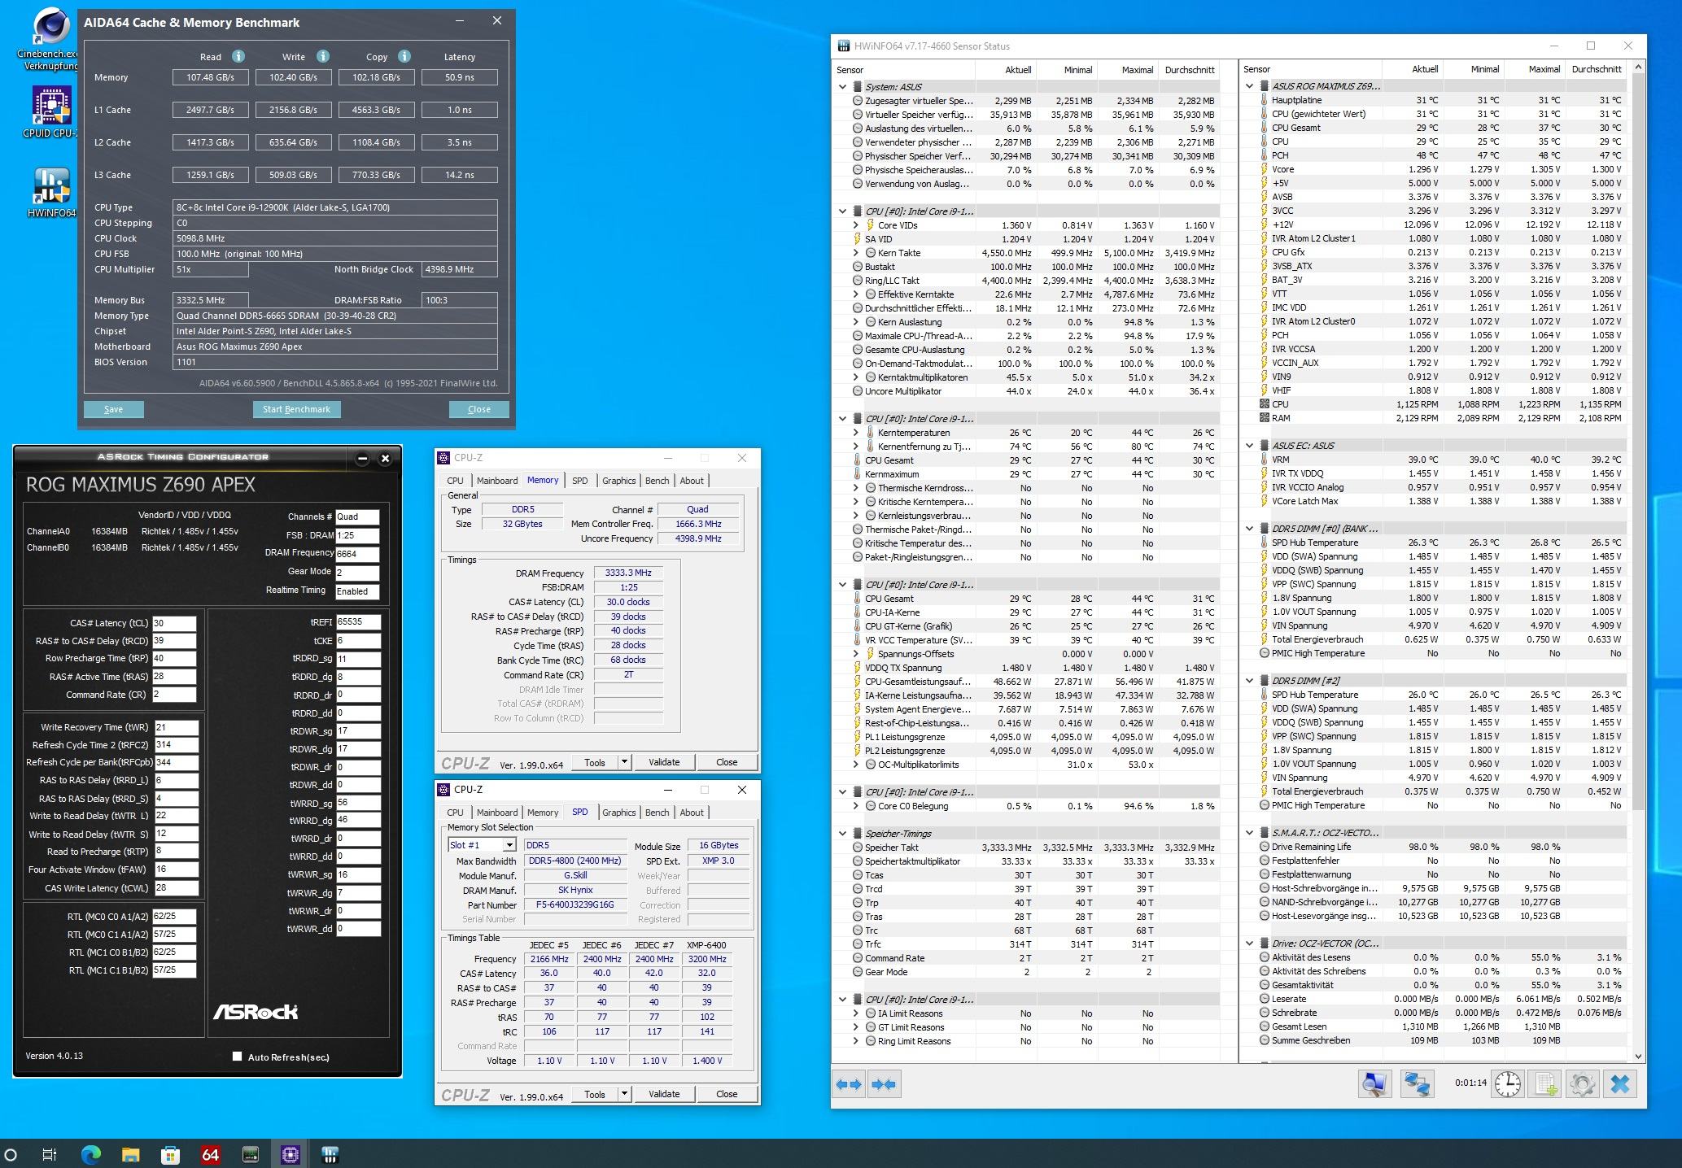Collapse the System: ASUS group in HWiNFO
This screenshot has width=1682, height=1168.
[x=842, y=86]
